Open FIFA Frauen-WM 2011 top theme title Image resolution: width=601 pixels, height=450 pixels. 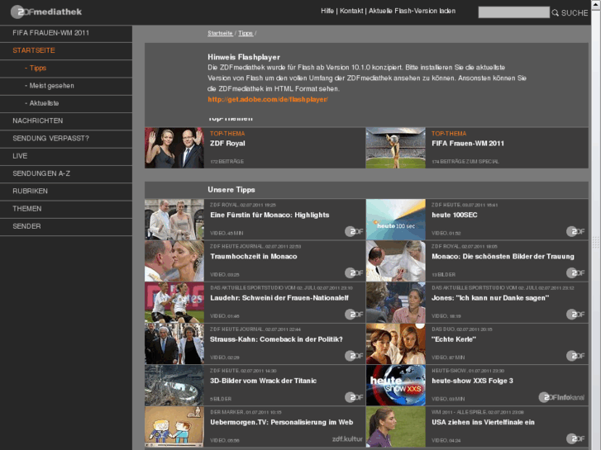(468, 144)
